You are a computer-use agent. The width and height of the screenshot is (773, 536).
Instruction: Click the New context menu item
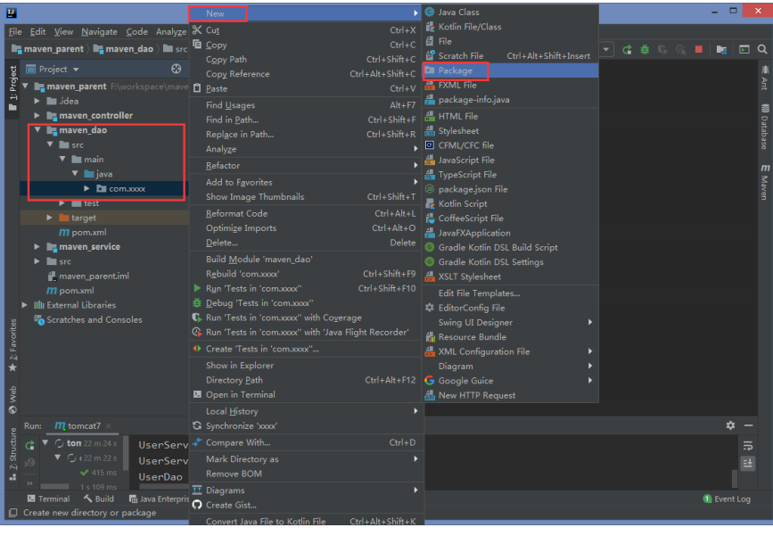coord(304,13)
